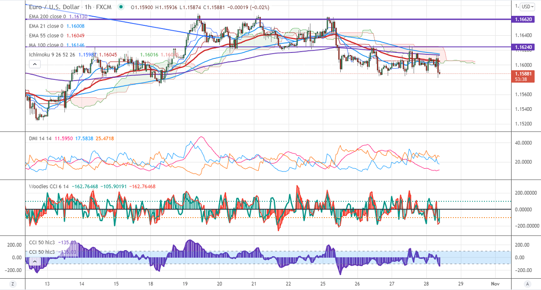Toggle auto scale with the A button
Screen dimensions: 541x290
pyautogui.click(x=527, y=284)
